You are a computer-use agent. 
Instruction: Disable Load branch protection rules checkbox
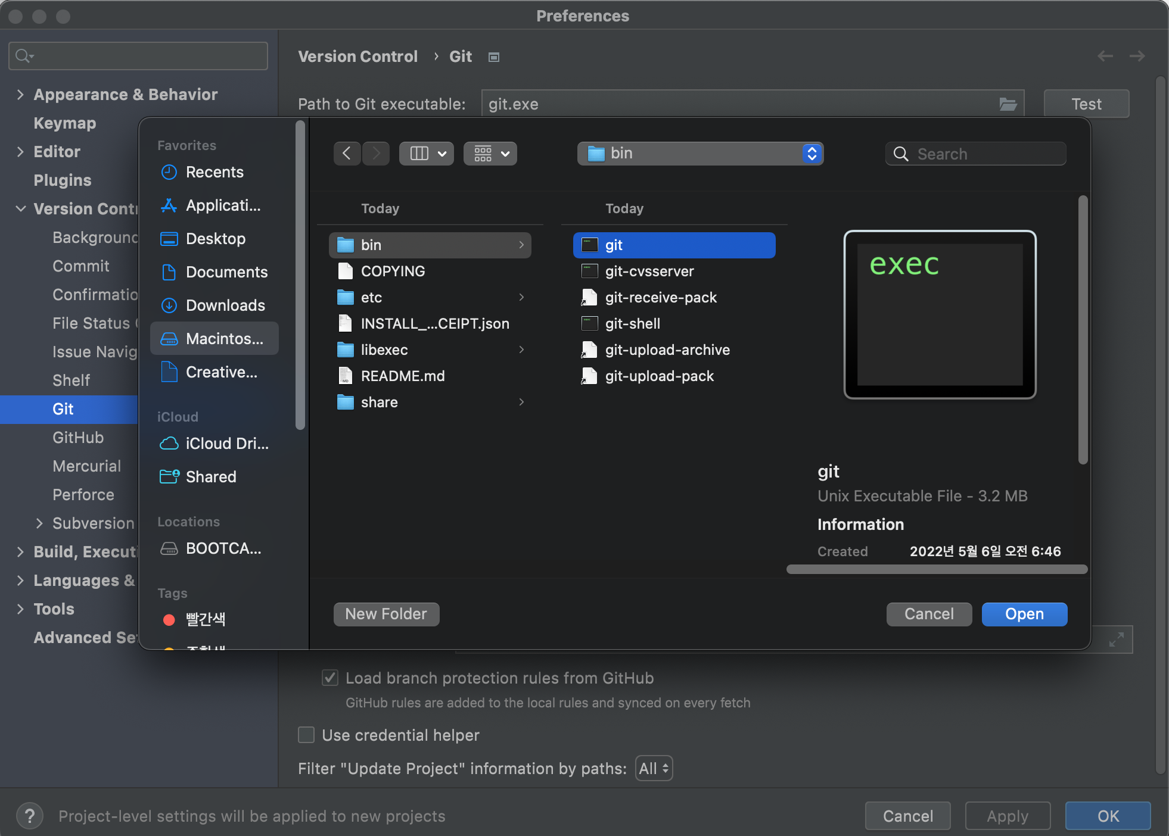point(330,678)
